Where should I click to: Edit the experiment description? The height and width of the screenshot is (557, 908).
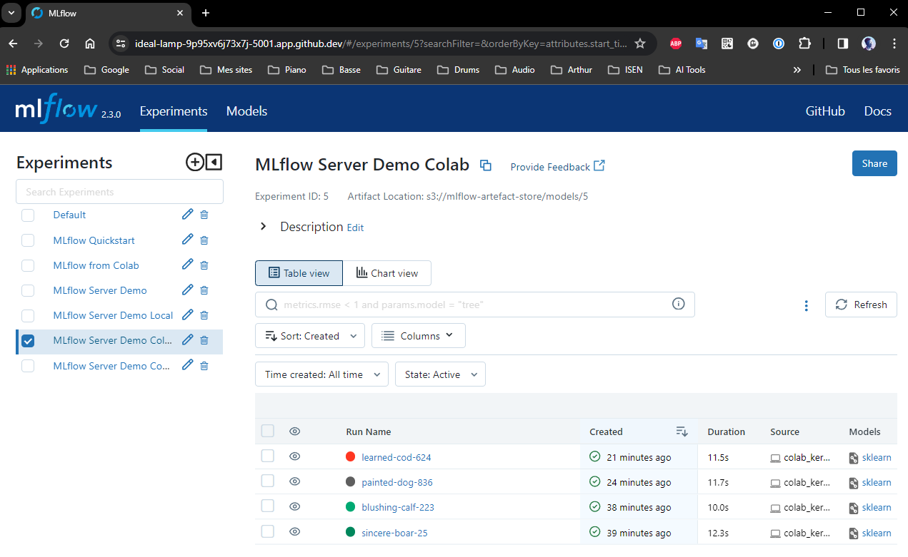355,228
